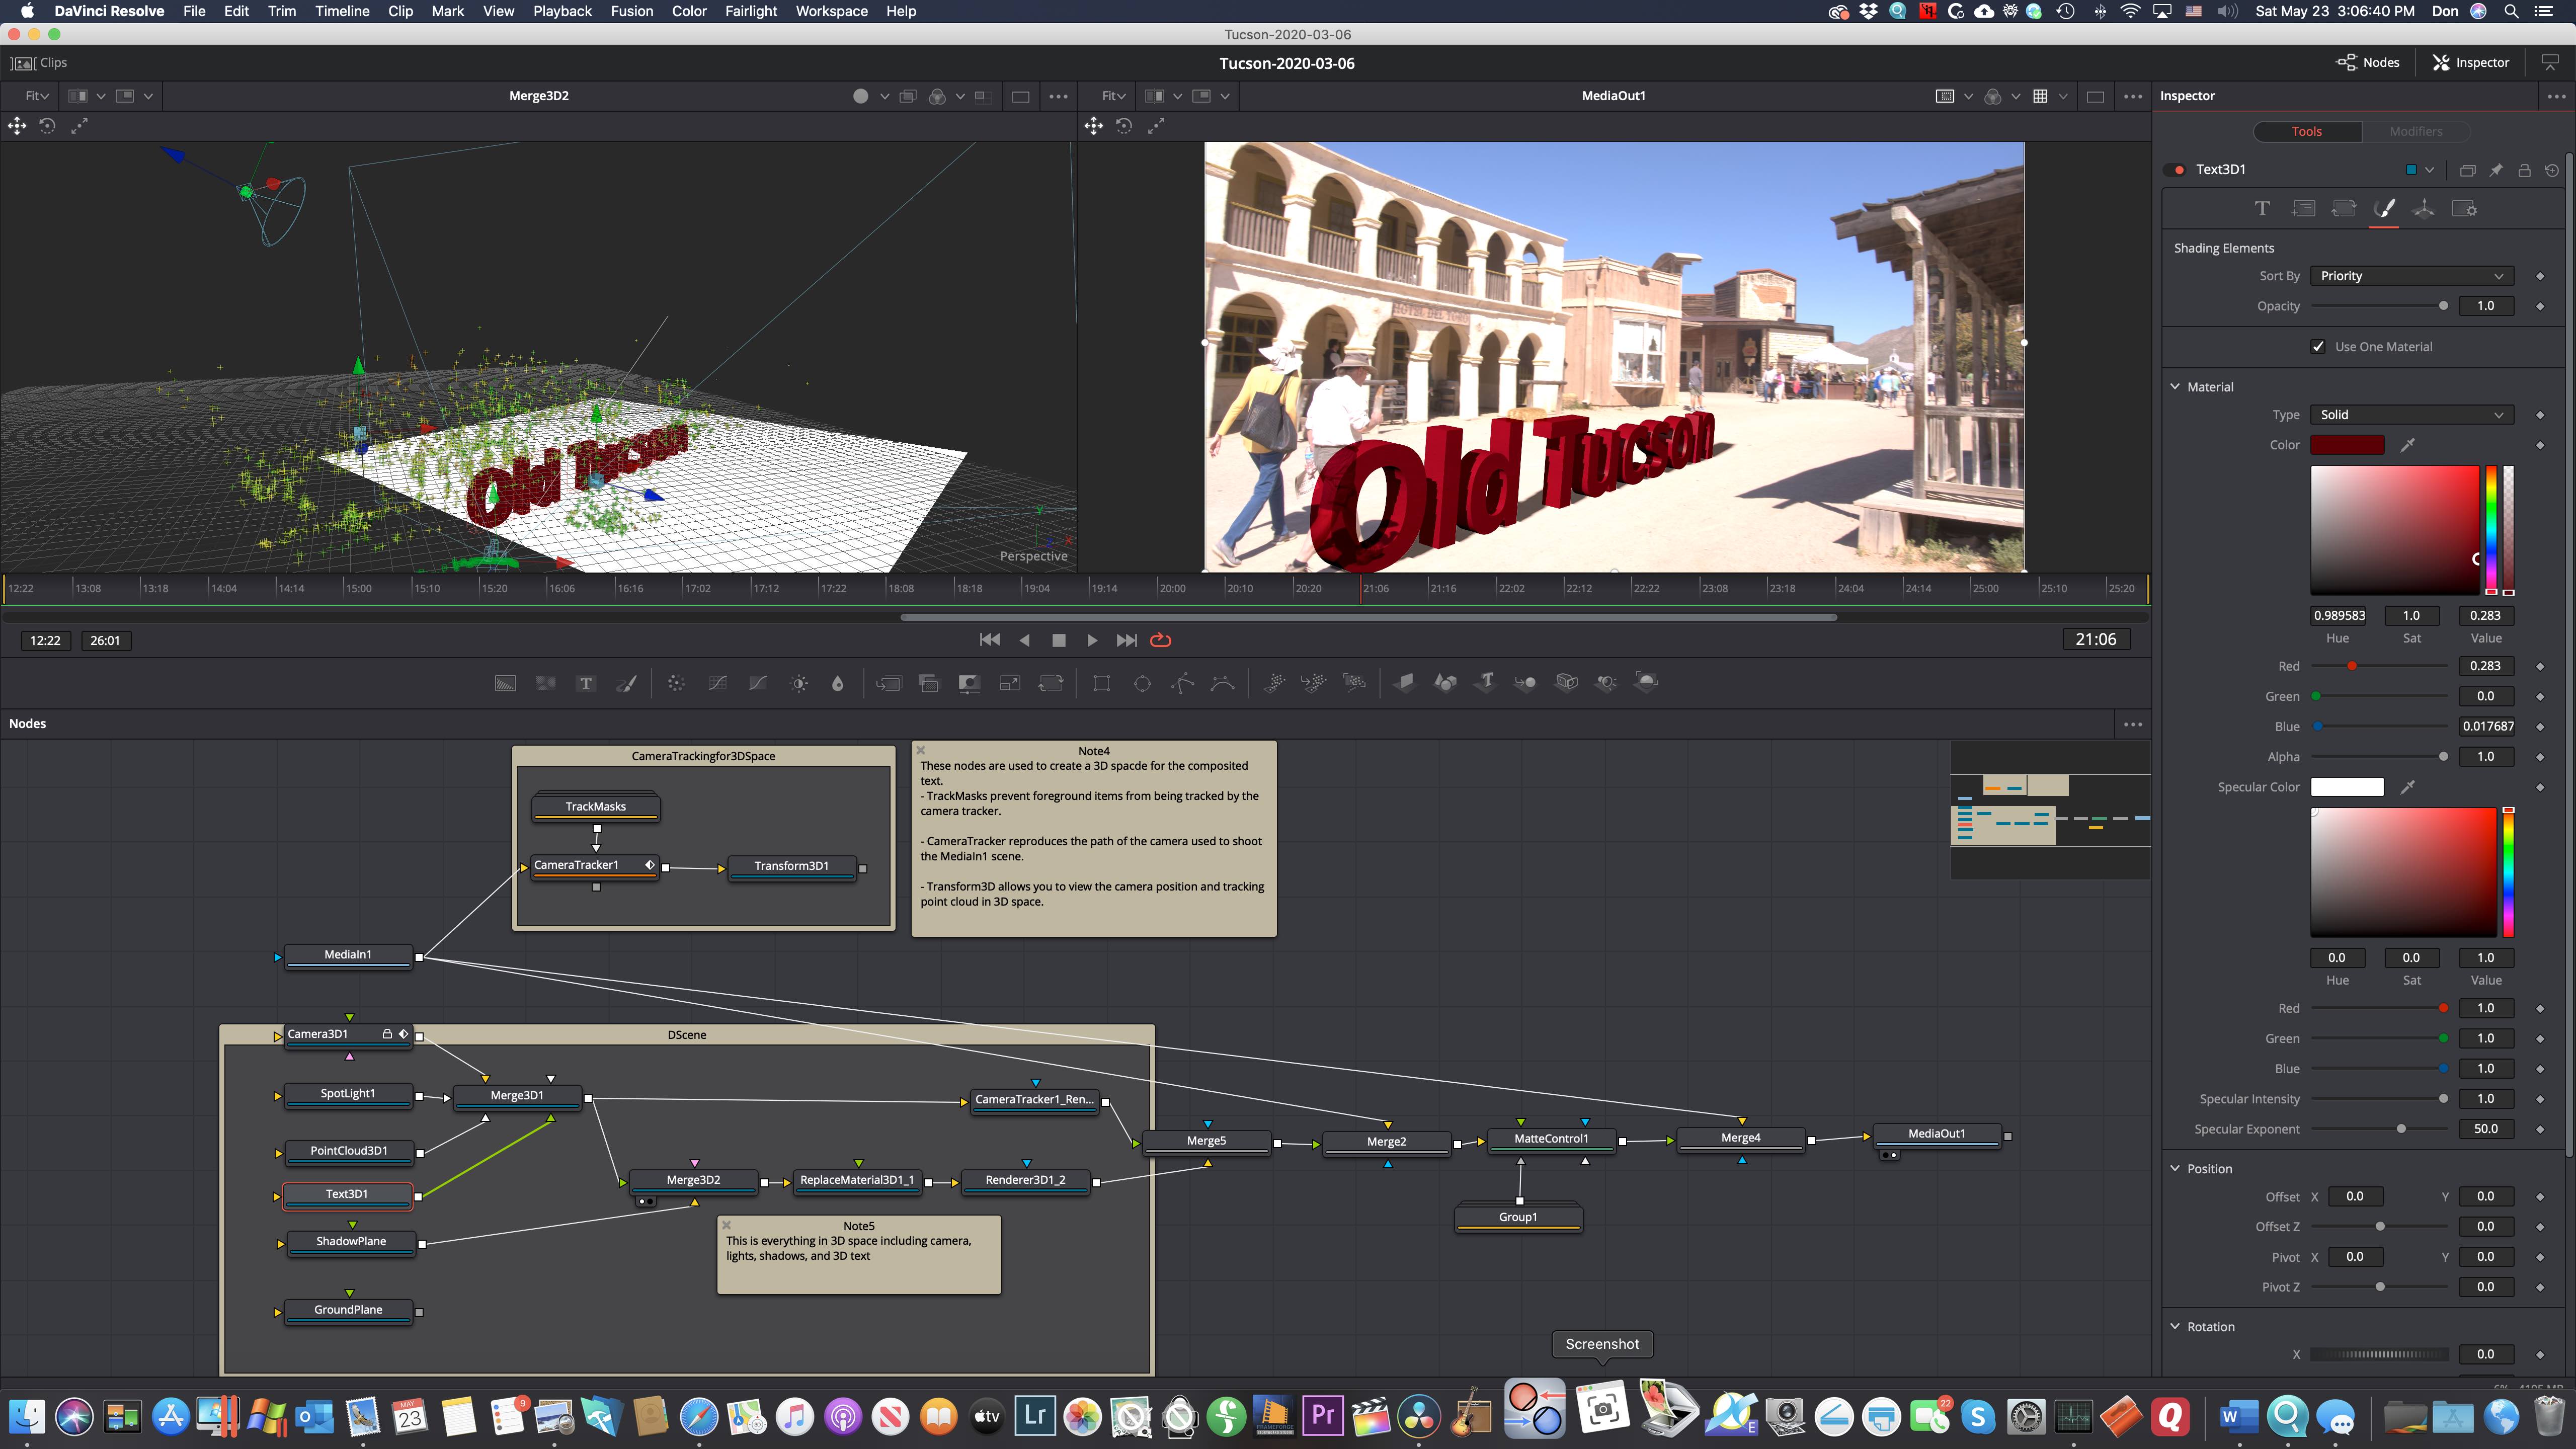
Task: Collapse the Rotation section
Action: pyautogui.click(x=2175, y=1327)
